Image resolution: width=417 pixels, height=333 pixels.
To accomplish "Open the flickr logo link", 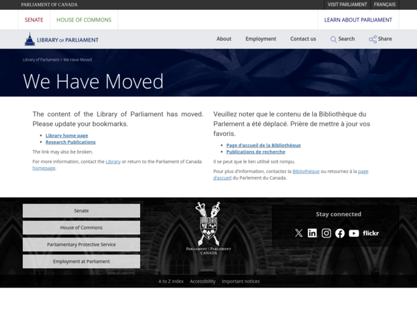I will pyautogui.click(x=371, y=233).
